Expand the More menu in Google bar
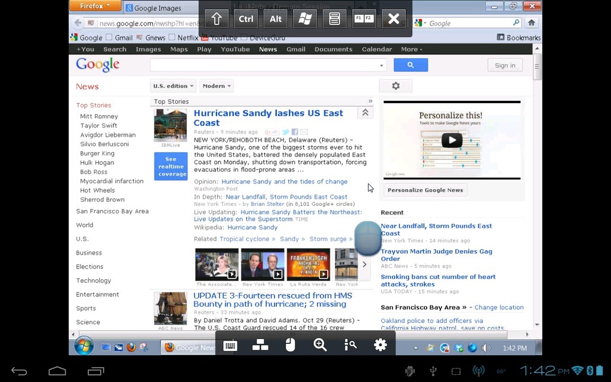611x382 pixels. 412,49
